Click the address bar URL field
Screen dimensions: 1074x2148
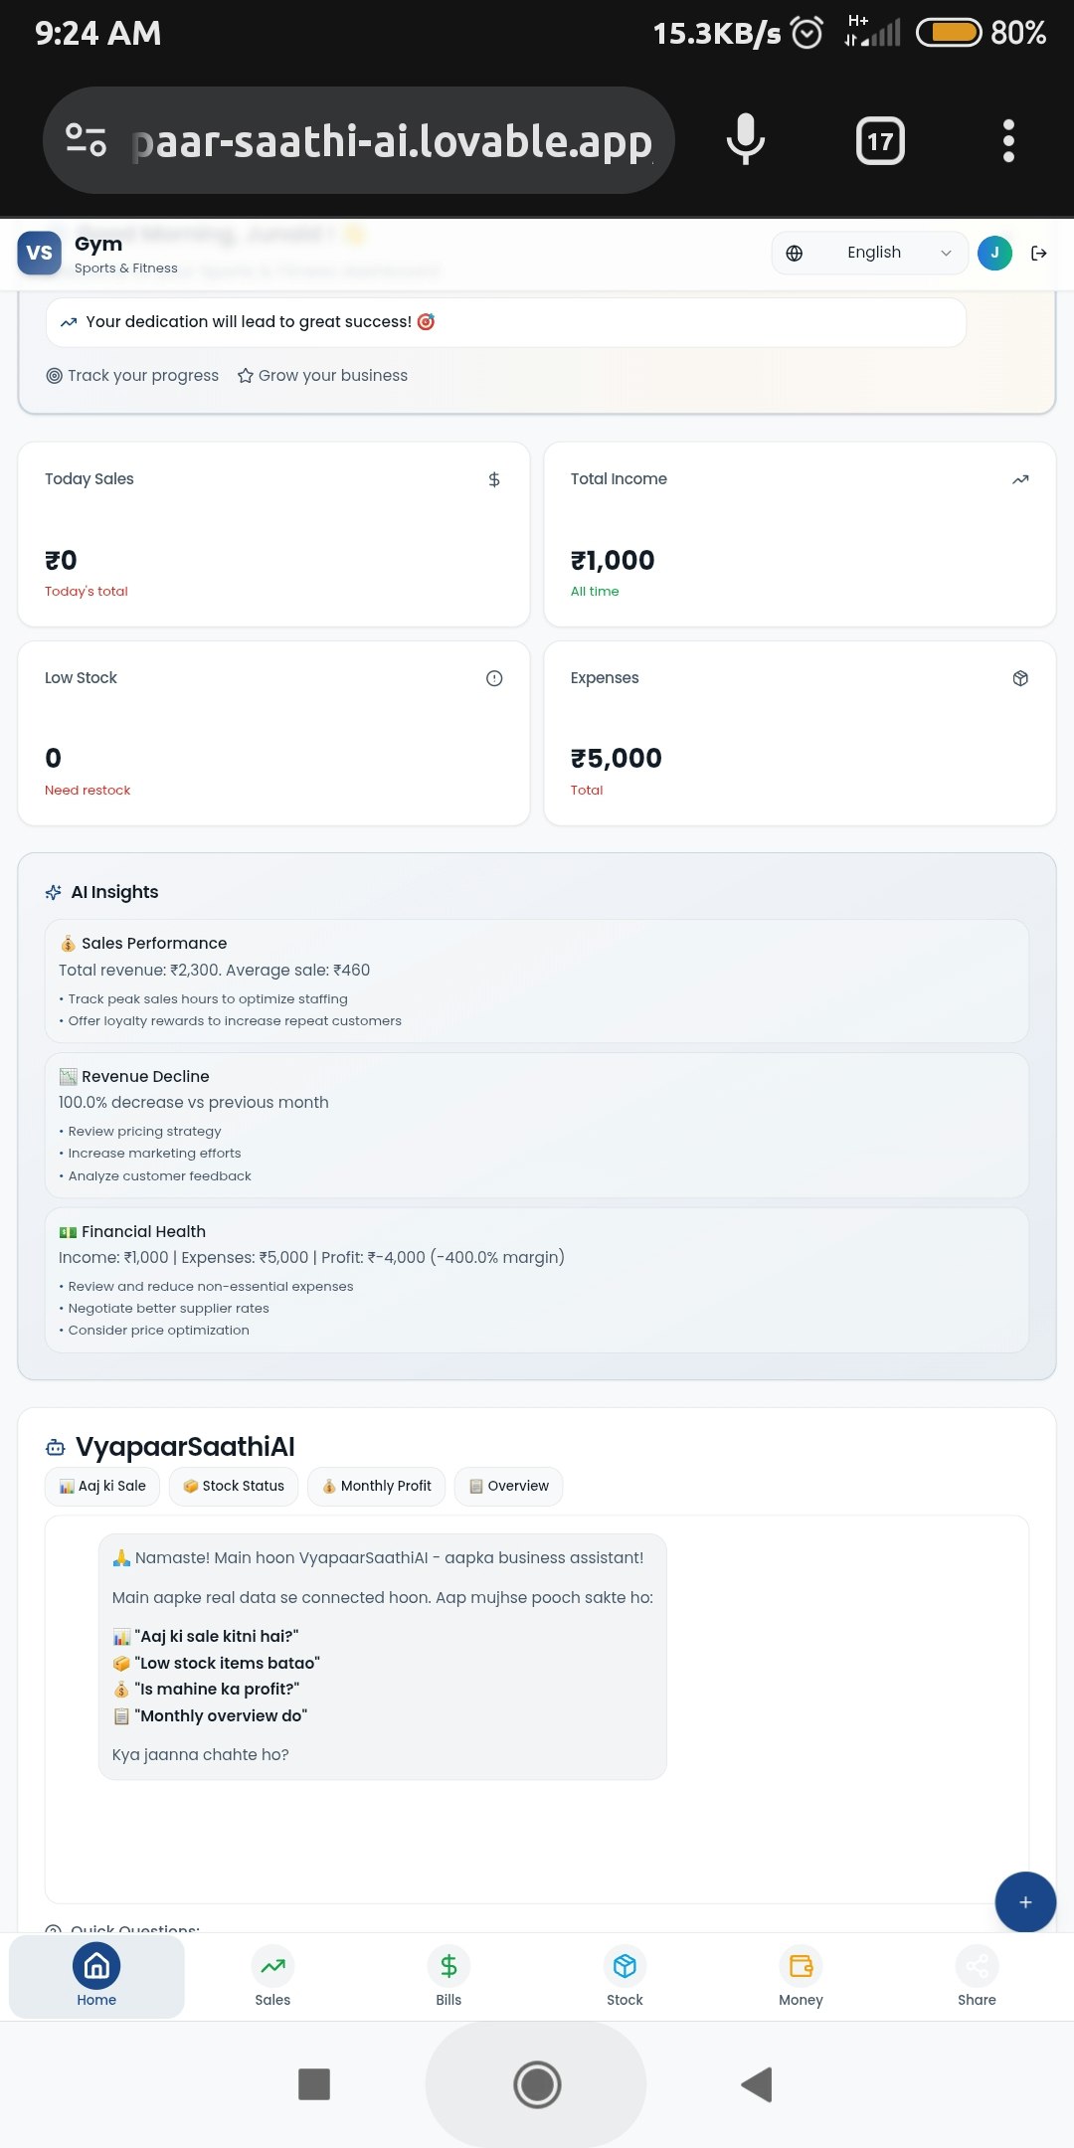click(x=393, y=141)
